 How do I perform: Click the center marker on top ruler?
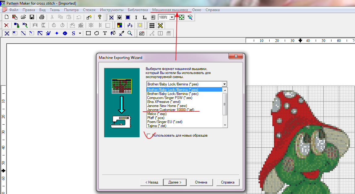pyautogui.click(x=300, y=41)
